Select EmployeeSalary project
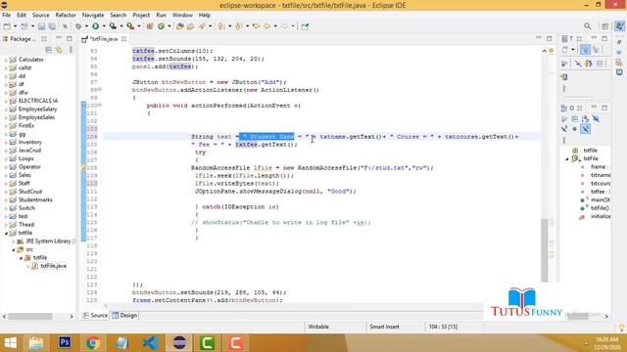The image size is (627, 352). pos(37,109)
